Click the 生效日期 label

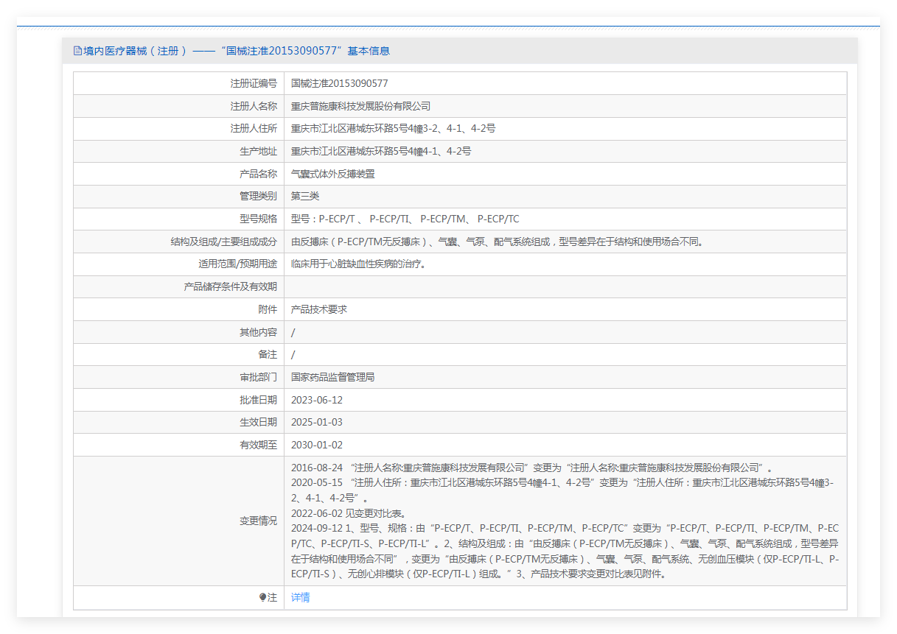pos(259,423)
